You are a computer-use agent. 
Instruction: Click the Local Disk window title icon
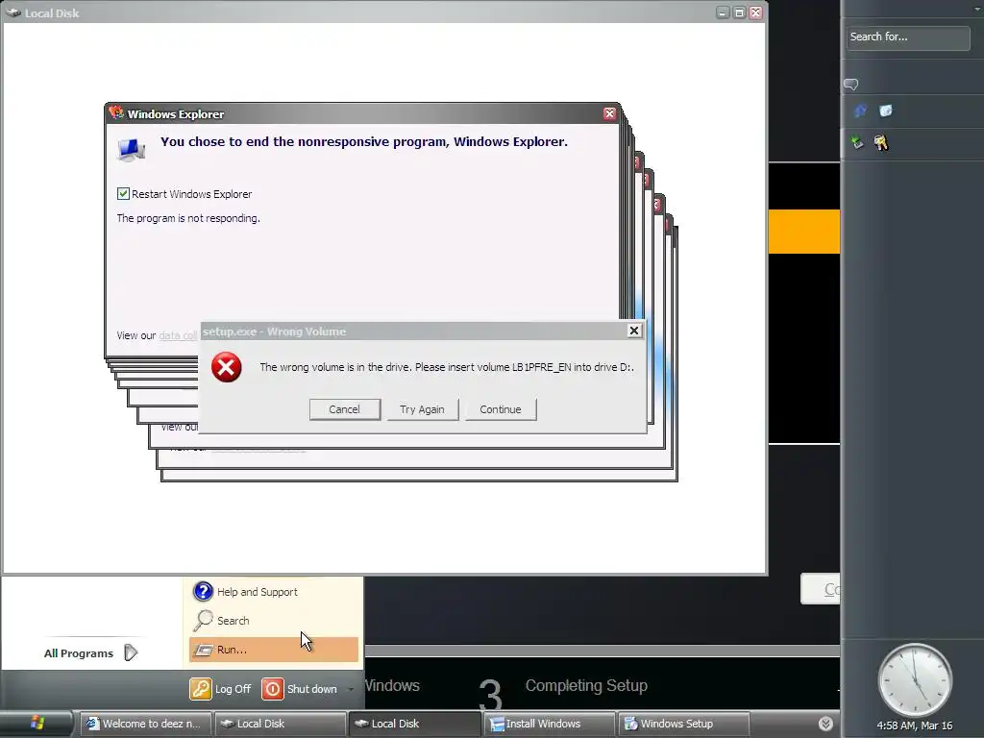(x=13, y=12)
